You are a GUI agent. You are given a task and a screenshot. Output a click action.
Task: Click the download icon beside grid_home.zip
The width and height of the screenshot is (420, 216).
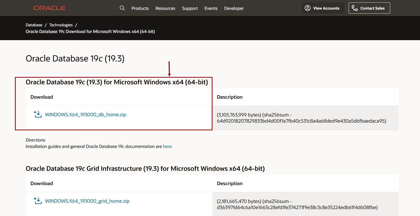click(x=38, y=201)
